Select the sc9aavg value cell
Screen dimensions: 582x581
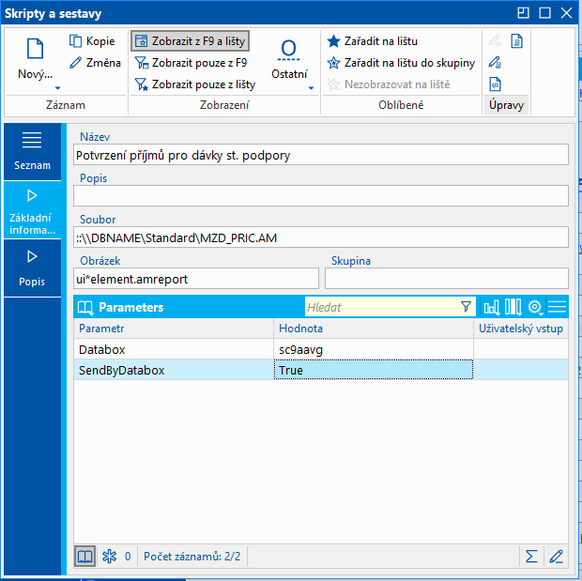[374, 349]
